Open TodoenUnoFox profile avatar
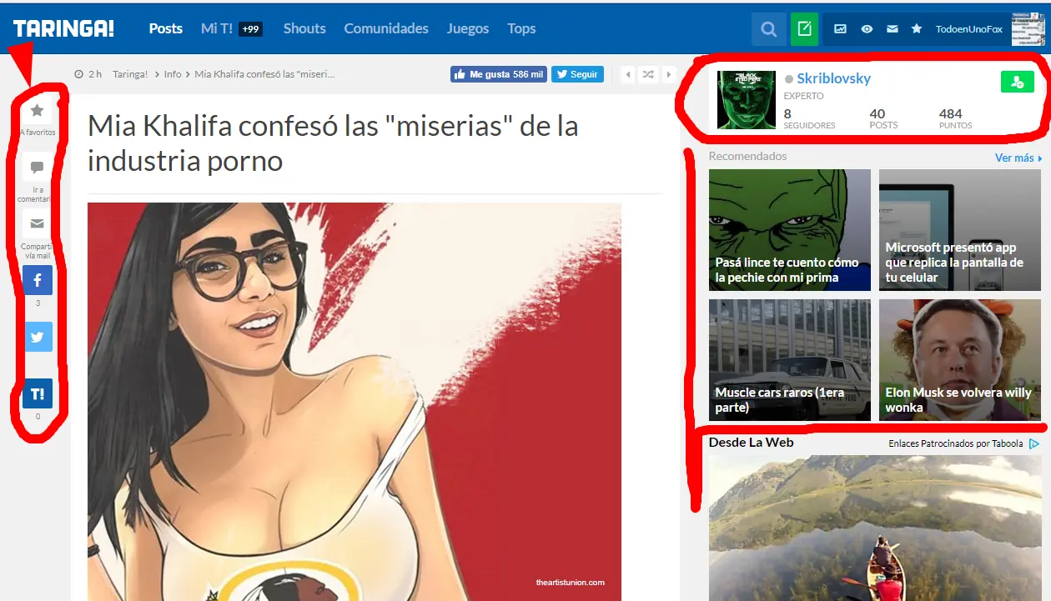 [1028, 29]
